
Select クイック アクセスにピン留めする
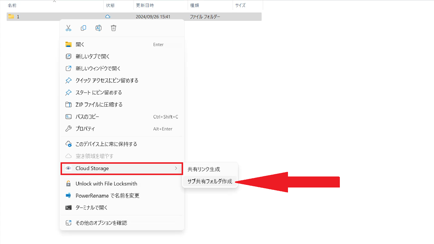[122, 81]
